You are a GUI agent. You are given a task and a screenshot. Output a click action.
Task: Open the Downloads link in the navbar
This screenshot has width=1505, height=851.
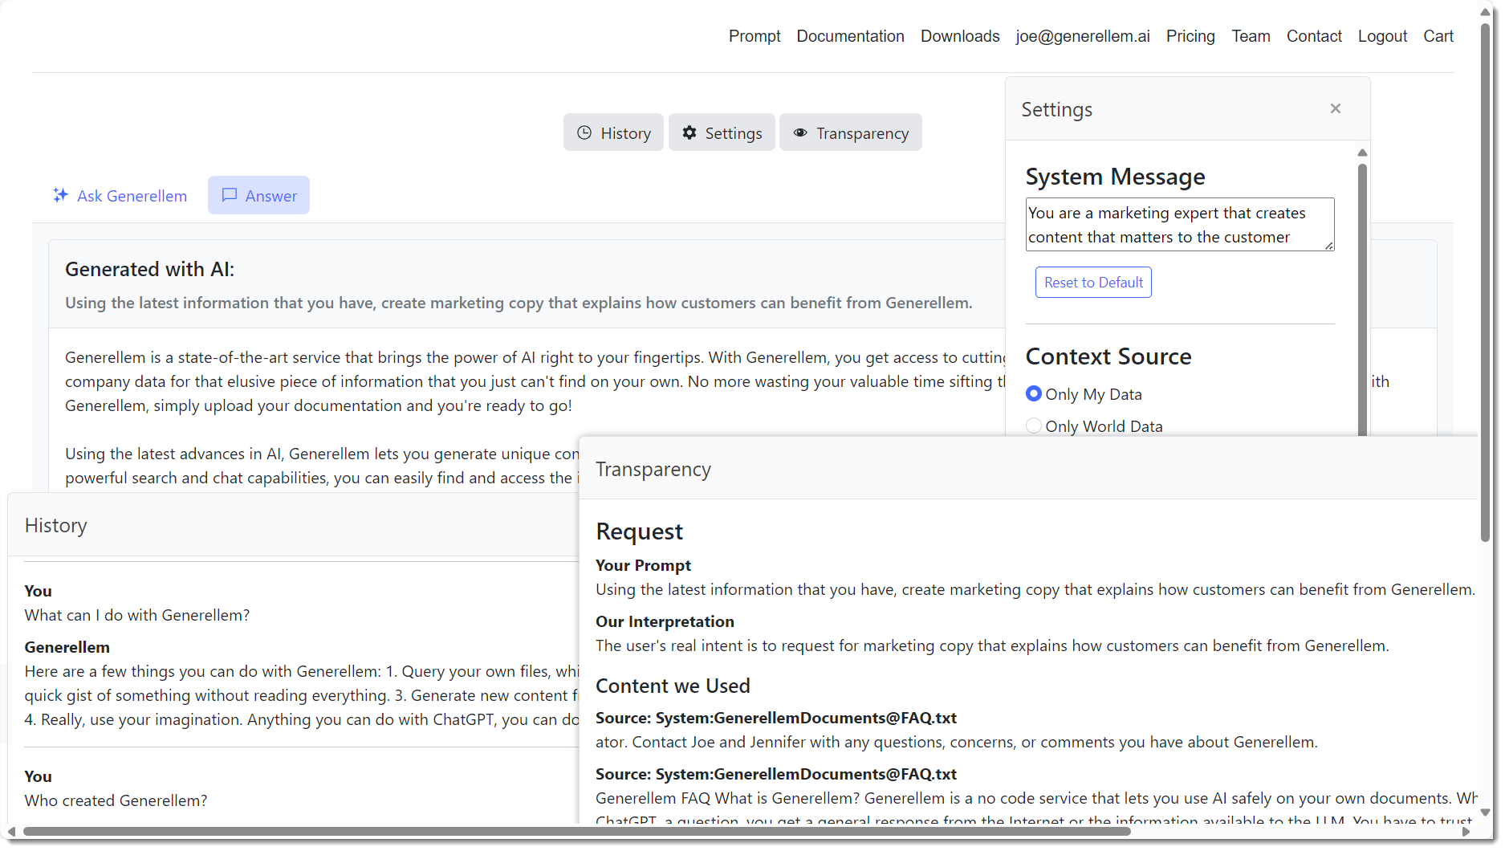coord(959,36)
